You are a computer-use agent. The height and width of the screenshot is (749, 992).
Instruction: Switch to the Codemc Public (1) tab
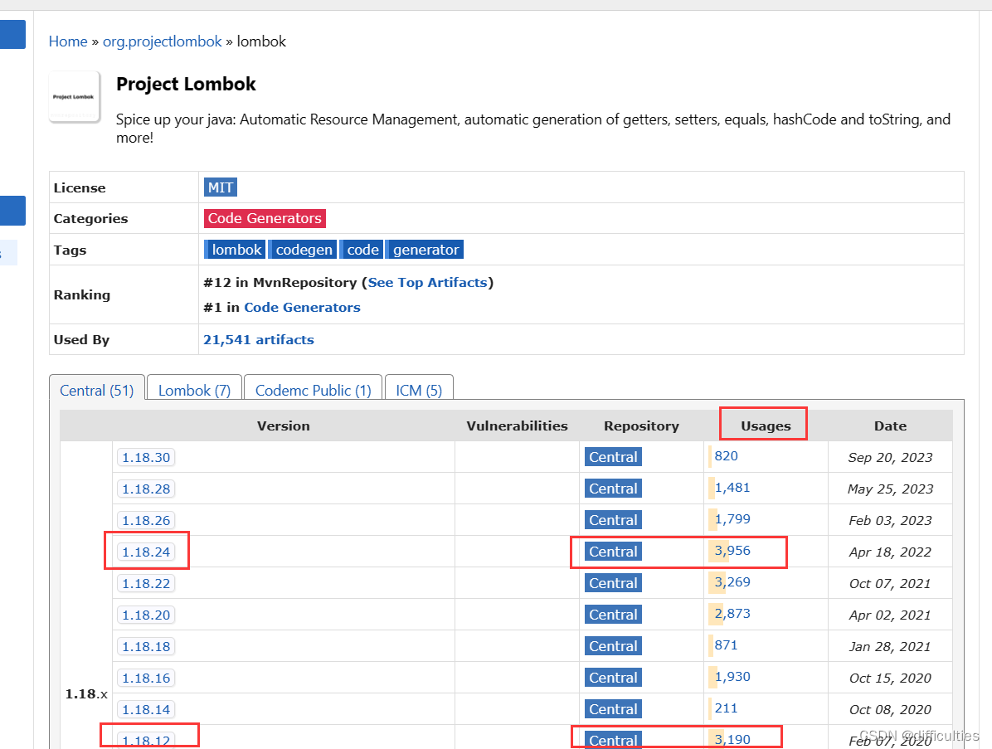314,391
